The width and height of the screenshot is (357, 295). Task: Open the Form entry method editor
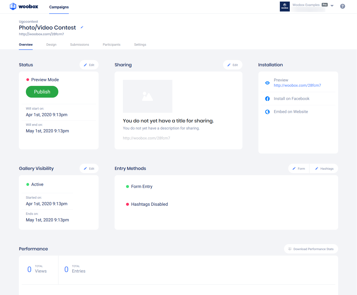[x=299, y=169]
